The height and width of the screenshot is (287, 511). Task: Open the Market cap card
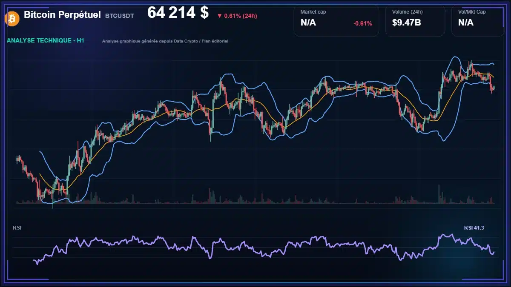(x=336, y=20)
